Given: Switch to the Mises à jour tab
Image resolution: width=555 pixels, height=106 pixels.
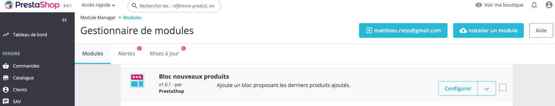Looking at the screenshot, I should [x=164, y=54].
